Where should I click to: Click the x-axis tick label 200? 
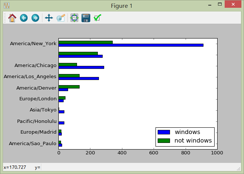(x=90, y=153)
